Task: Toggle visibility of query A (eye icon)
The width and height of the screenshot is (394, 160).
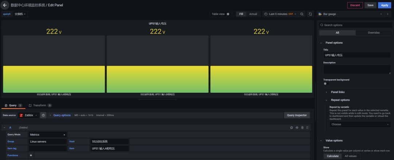Action: 297,128
